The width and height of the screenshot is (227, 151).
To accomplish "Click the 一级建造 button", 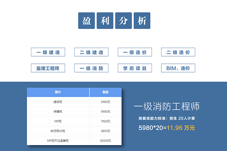I will (48, 52).
